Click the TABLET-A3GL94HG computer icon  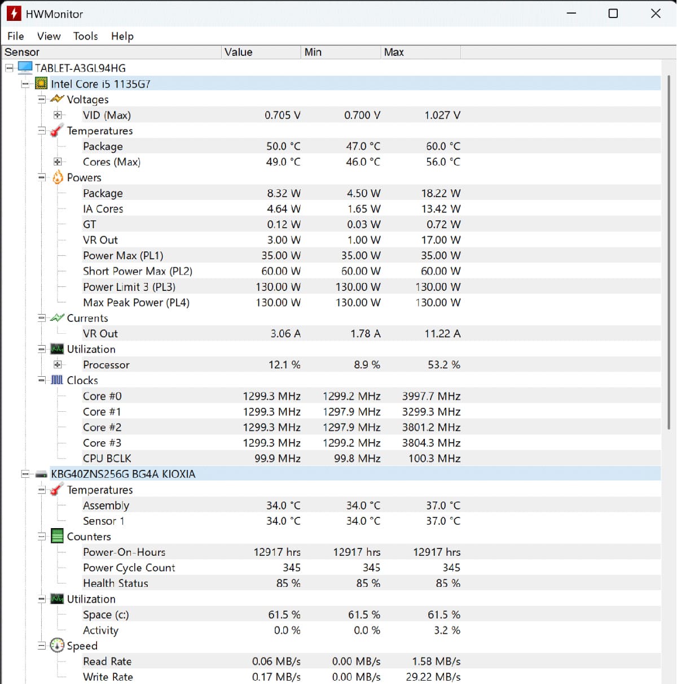coord(25,68)
